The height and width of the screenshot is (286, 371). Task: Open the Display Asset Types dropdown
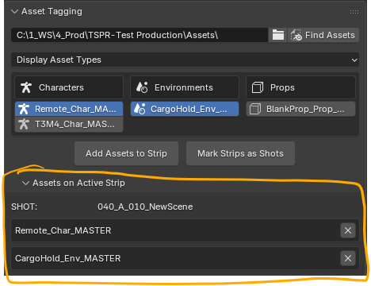(185, 60)
